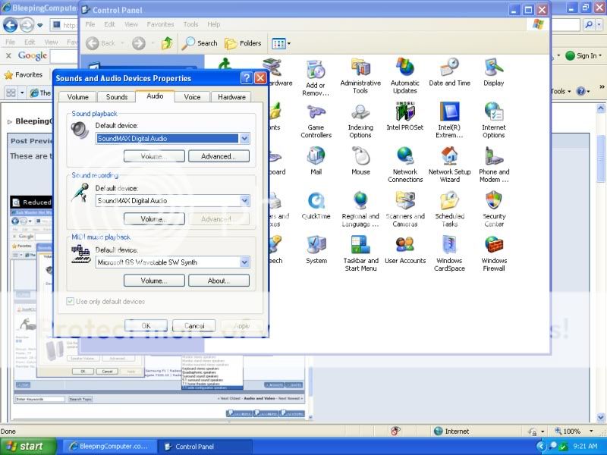
Task: Expand Sound playback default device dropdown
Action: pos(244,139)
